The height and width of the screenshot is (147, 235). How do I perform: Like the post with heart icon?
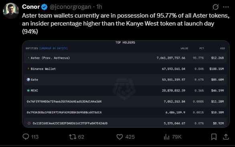tap(120, 137)
